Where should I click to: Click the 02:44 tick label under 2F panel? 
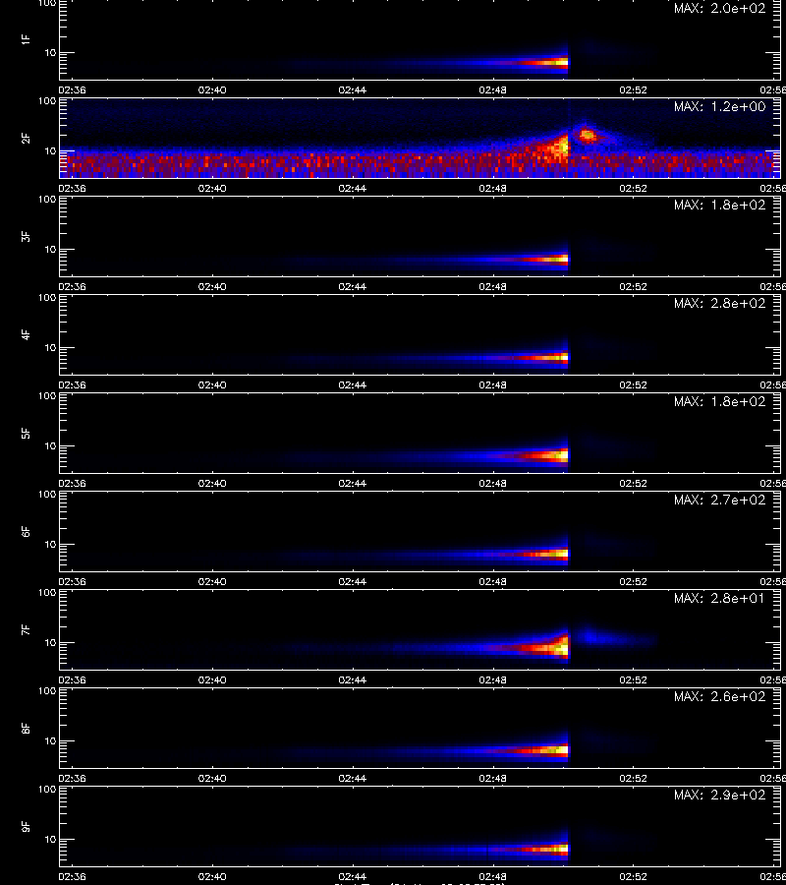click(x=353, y=188)
